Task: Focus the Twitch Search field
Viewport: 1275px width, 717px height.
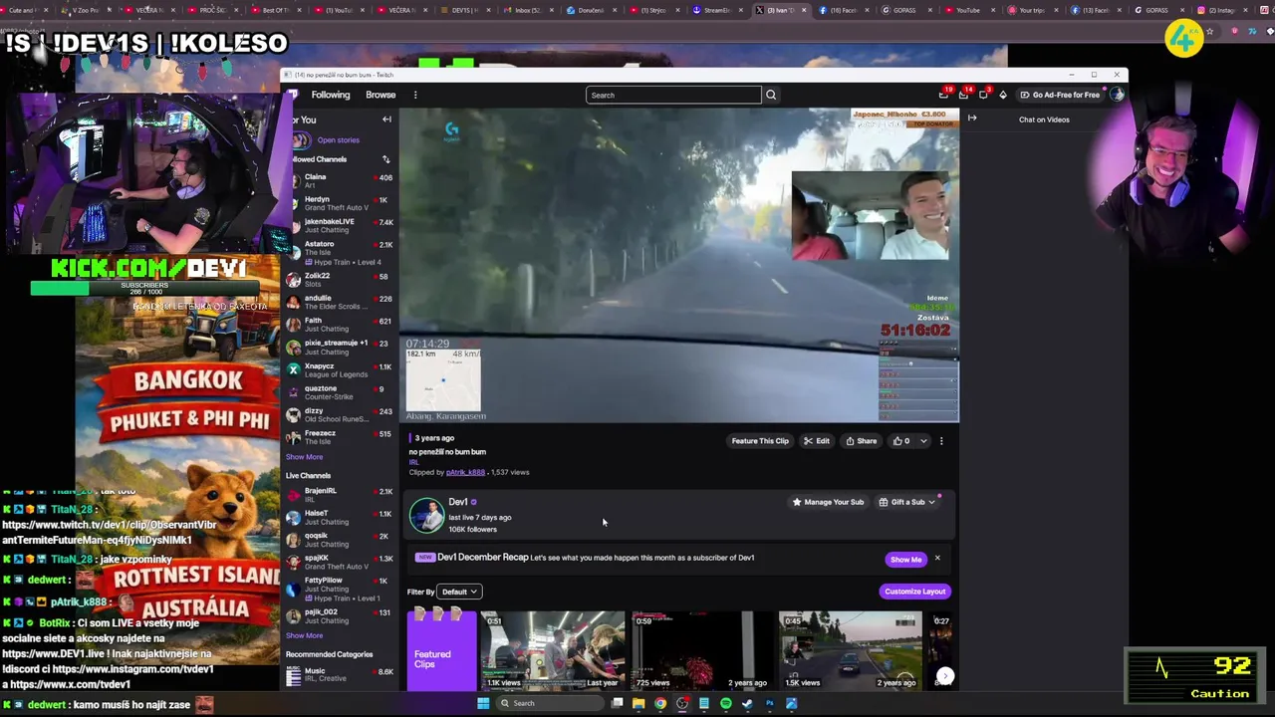Action: 673,95
